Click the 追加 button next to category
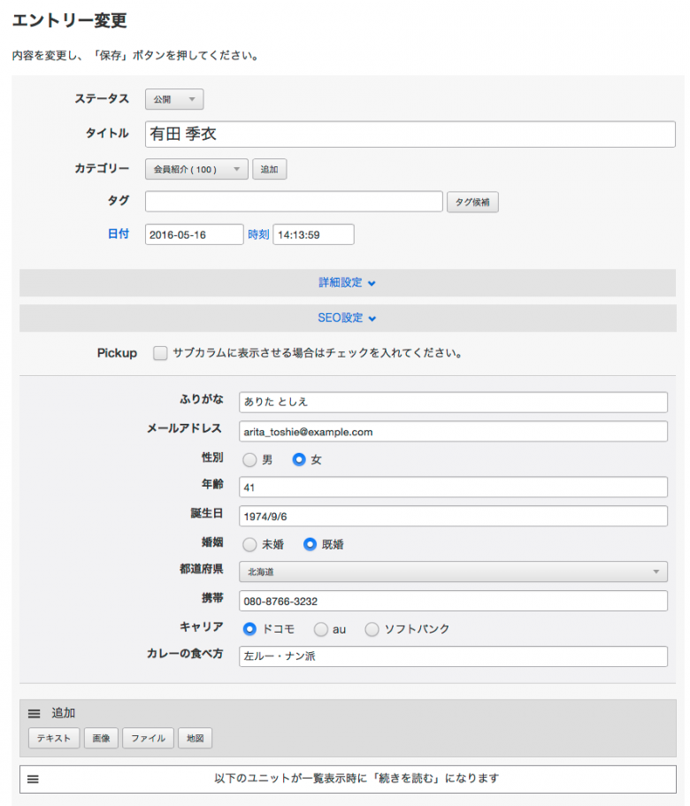 [269, 168]
